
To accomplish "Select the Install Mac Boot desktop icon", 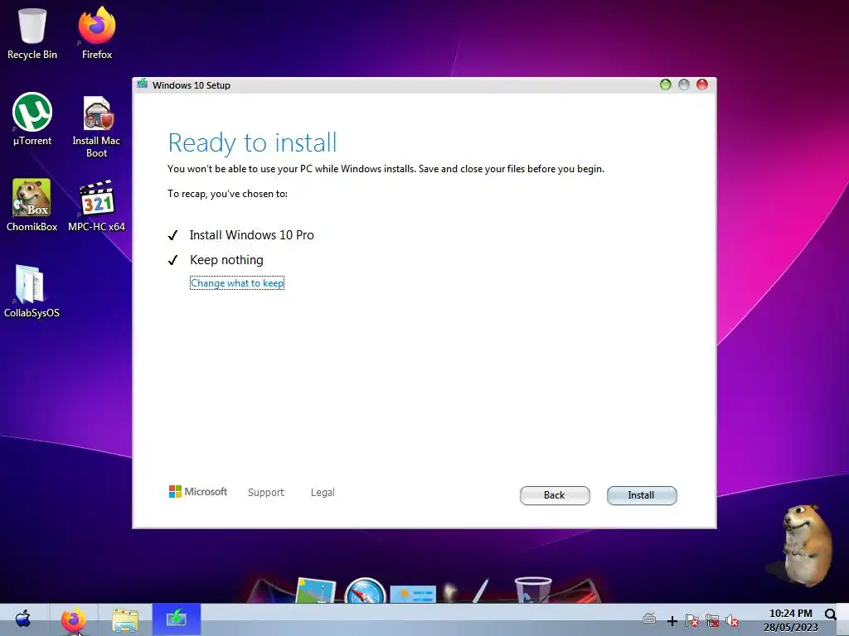I will [x=96, y=127].
